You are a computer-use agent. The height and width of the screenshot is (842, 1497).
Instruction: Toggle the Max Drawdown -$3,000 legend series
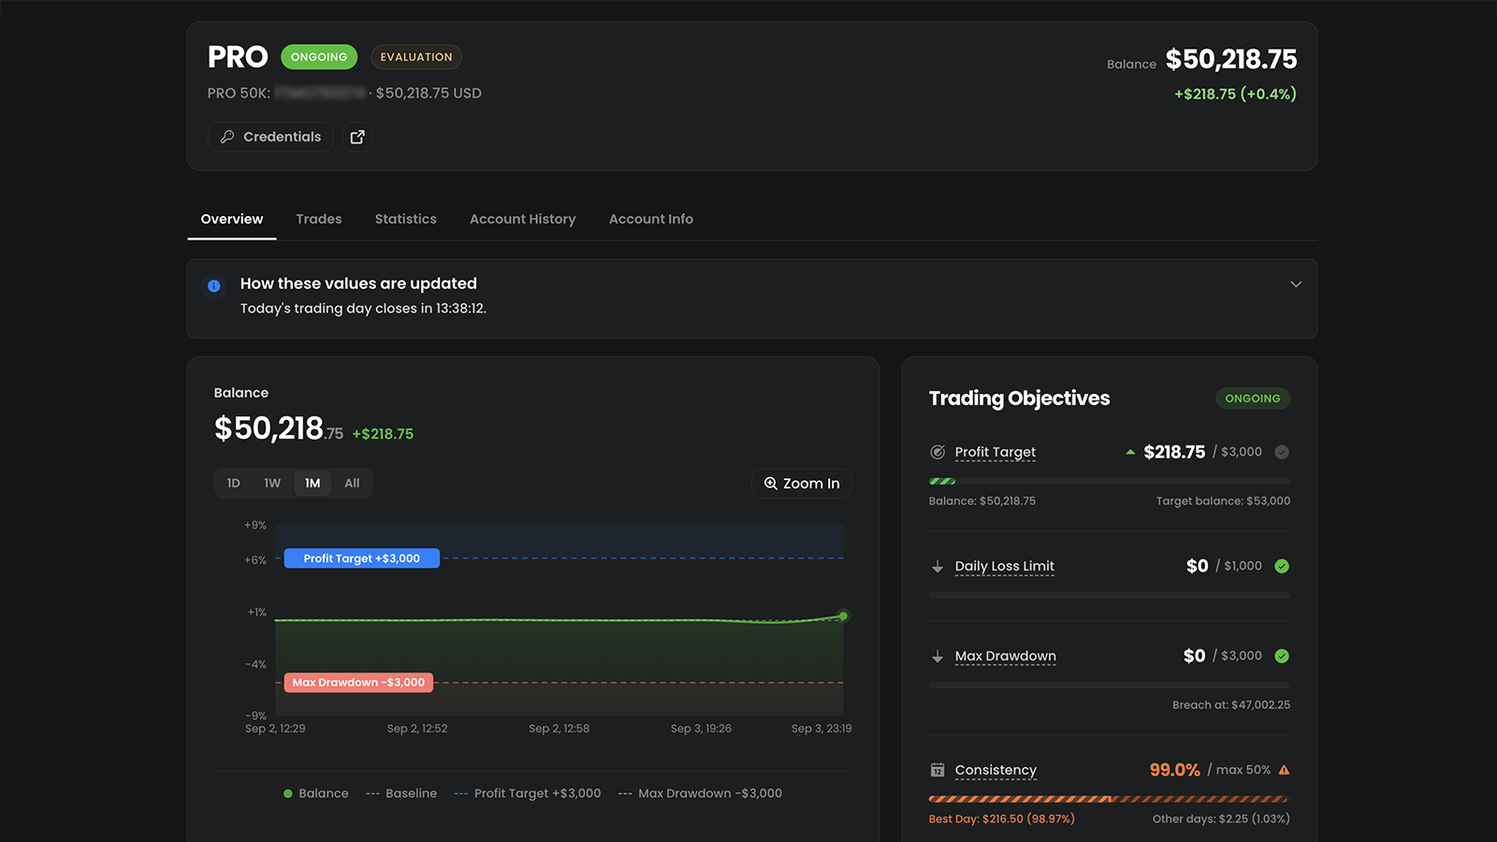coord(700,793)
